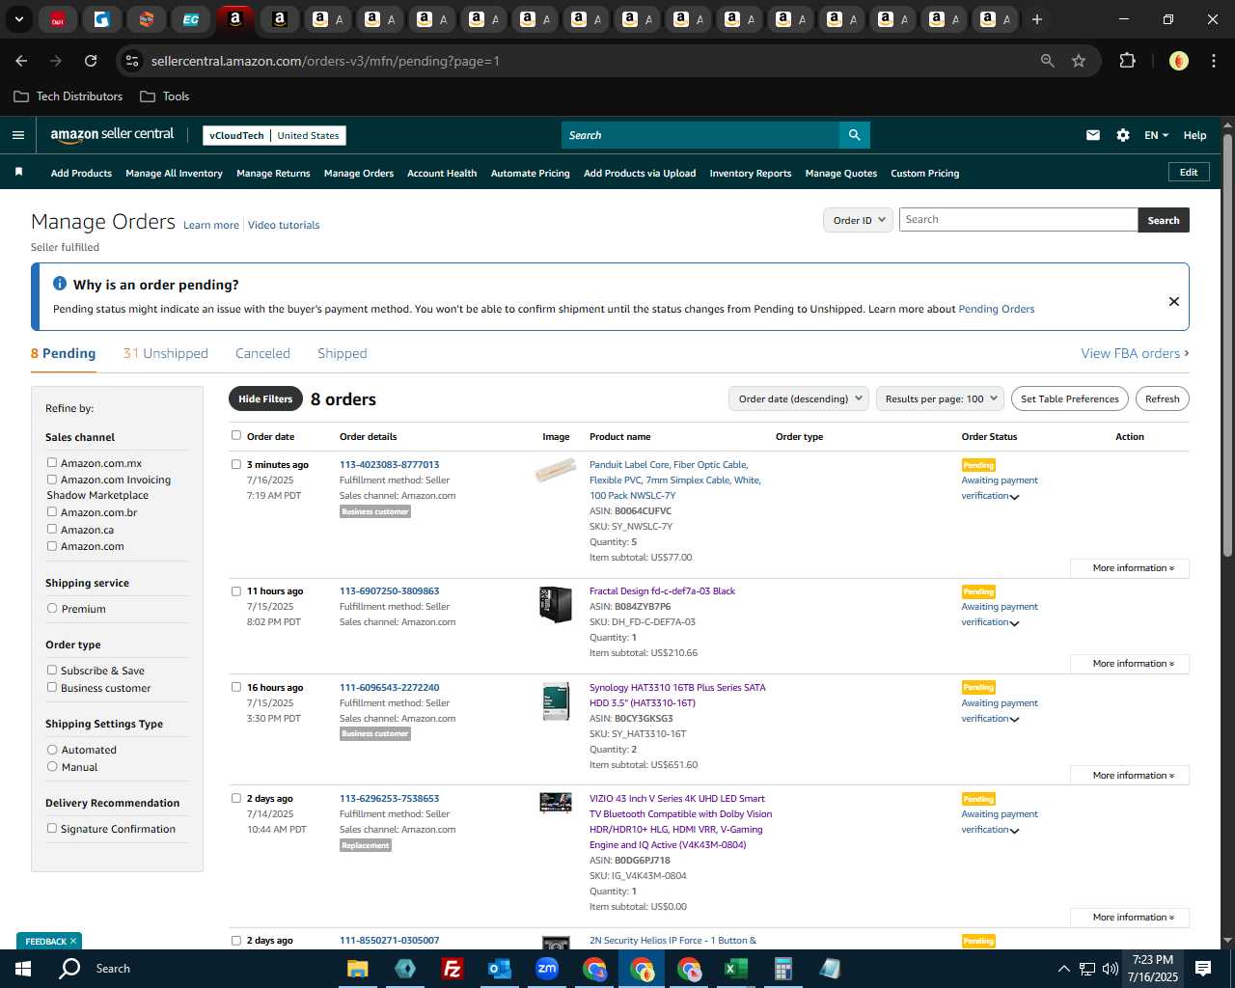1235x988 pixels.
Task: Open the Chrome profile avatar
Action: click(x=1179, y=61)
